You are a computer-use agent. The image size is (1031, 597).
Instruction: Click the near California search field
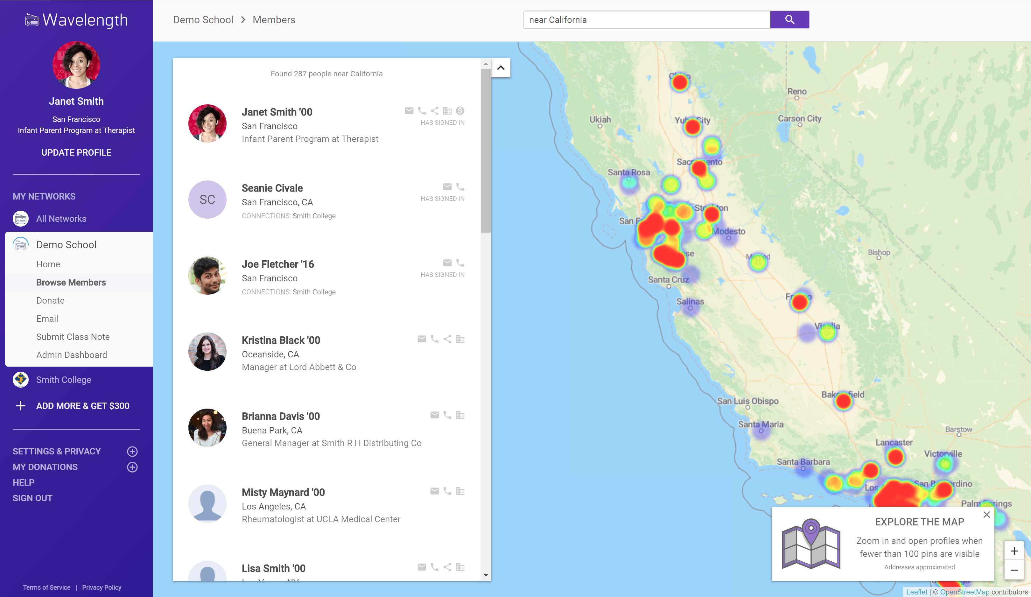(x=646, y=20)
